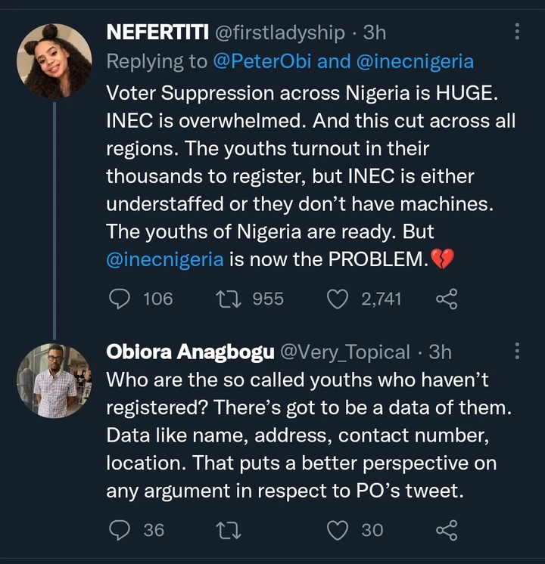This screenshot has width=545, height=564.
Task: Open NEFERTITI's profile picture
Action: click(54, 62)
